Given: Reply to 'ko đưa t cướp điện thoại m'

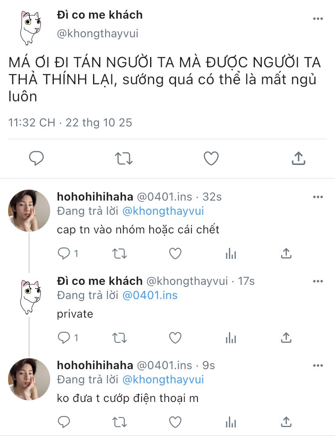Looking at the screenshot, I should tap(64, 422).
